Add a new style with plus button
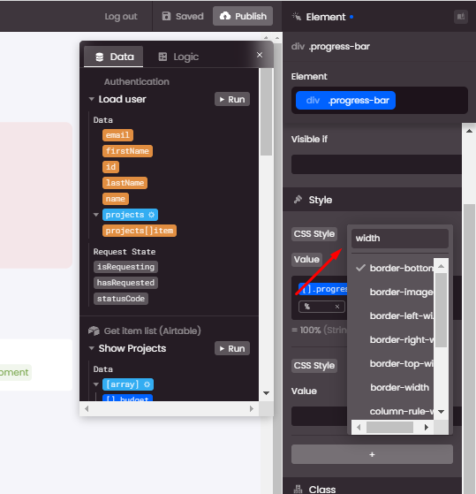Screen dimensions: 476x494 [x=372, y=454]
